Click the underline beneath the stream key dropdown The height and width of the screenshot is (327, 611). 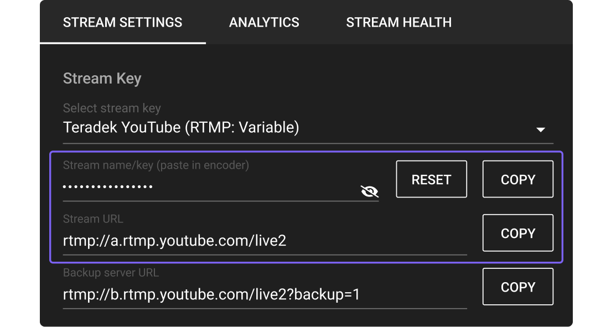pos(308,143)
